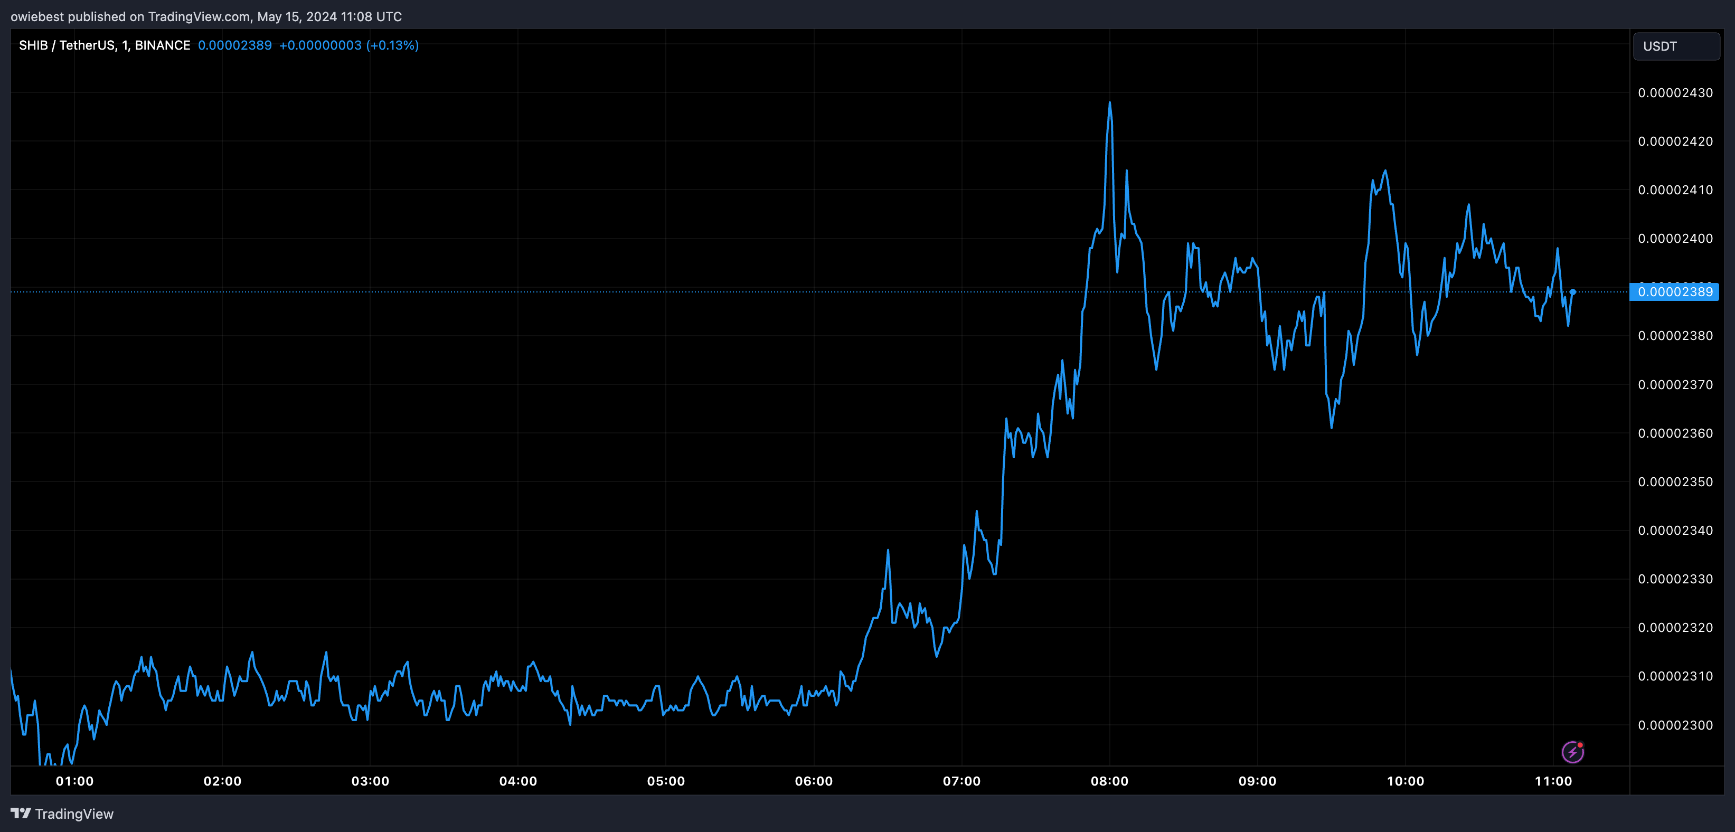Click the 0.00002400 price scale label
Viewport: 1735px width, 832px height.
coord(1675,239)
